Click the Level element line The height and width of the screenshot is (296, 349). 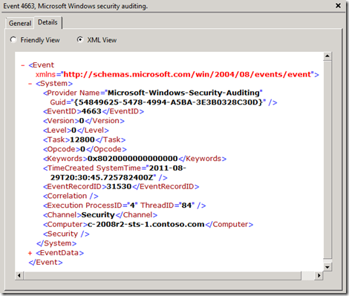[76, 131]
